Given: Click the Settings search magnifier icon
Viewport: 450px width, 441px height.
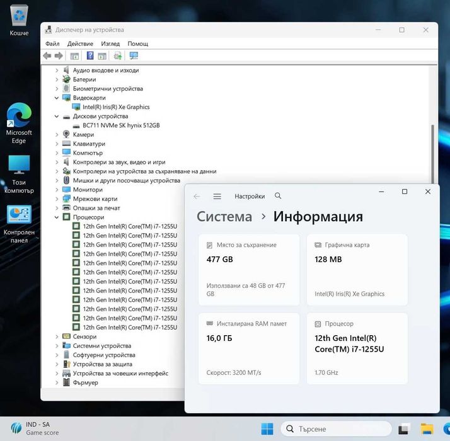Looking at the screenshot, I should [x=278, y=196].
